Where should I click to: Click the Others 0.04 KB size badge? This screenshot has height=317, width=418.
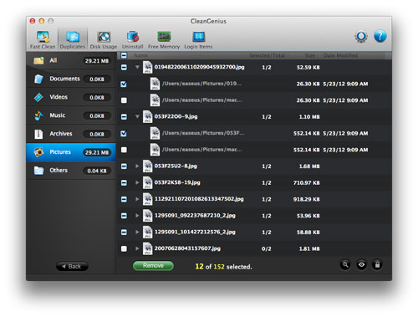click(x=97, y=171)
